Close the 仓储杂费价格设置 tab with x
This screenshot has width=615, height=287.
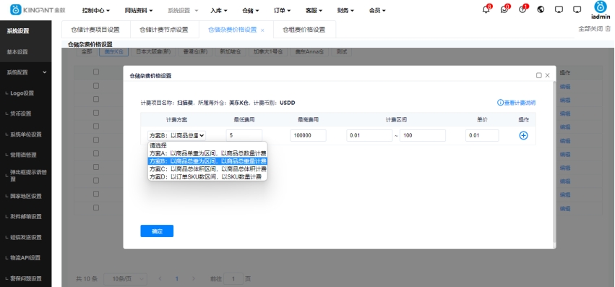point(262,30)
